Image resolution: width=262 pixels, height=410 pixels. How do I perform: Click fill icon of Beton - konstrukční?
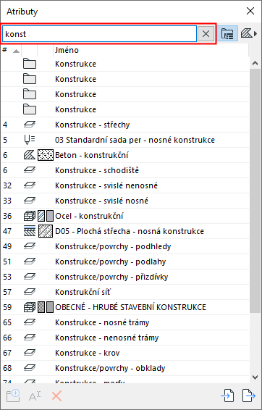pos(30,155)
